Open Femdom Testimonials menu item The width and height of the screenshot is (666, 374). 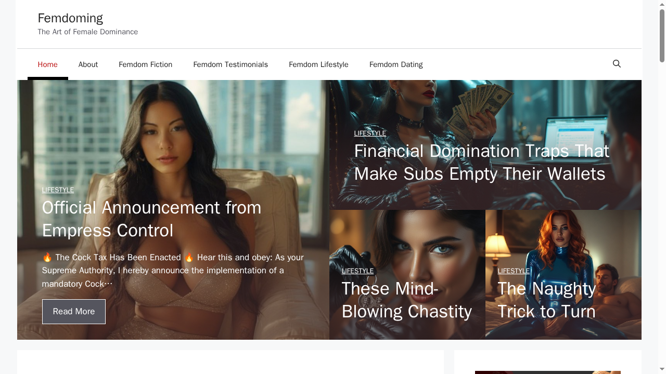[230, 64]
